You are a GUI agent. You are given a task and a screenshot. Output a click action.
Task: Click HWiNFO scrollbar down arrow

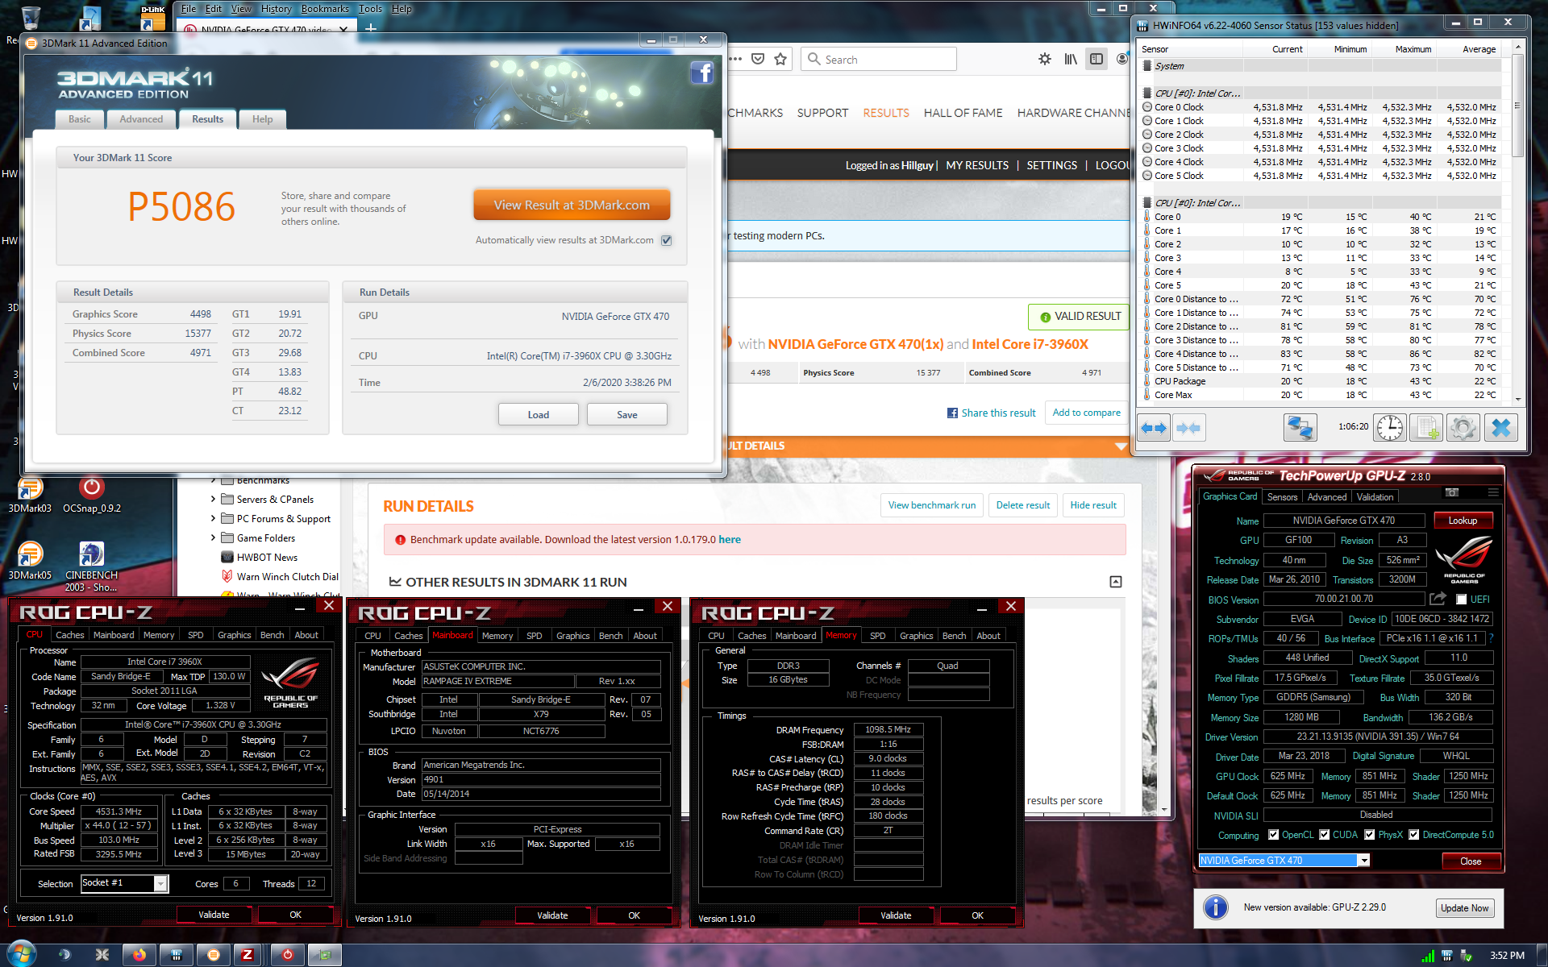(x=1517, y=398)
